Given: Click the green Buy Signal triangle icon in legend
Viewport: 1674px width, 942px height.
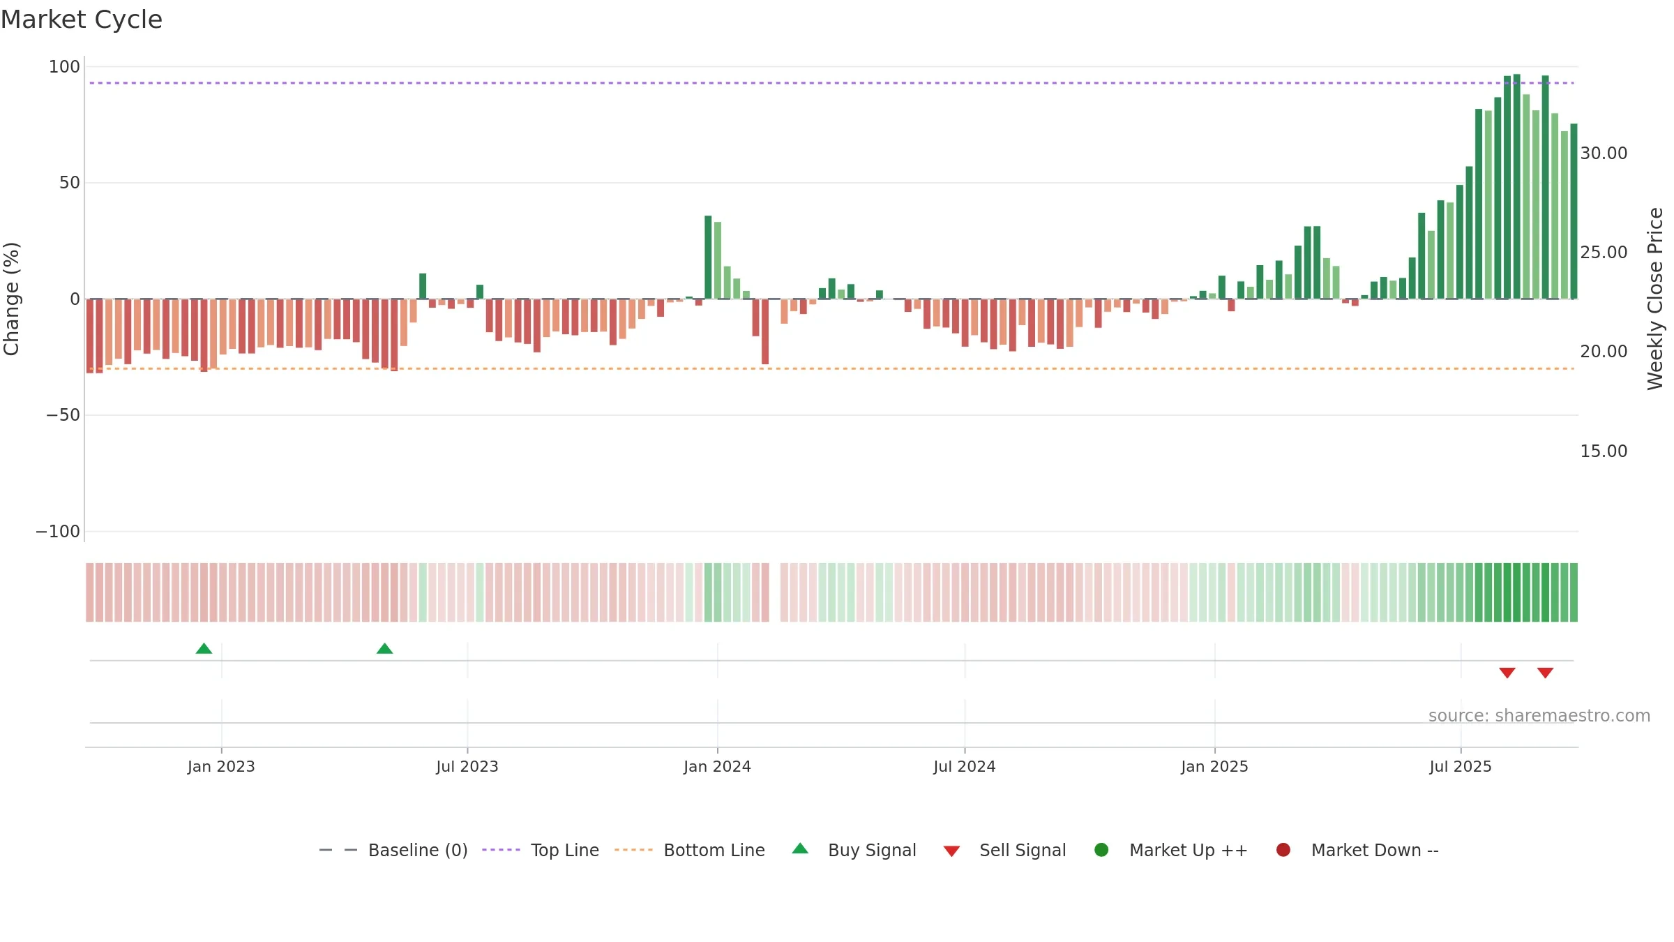Looking at the screenshot, I should pyautogui.click(x=800, y=848).
